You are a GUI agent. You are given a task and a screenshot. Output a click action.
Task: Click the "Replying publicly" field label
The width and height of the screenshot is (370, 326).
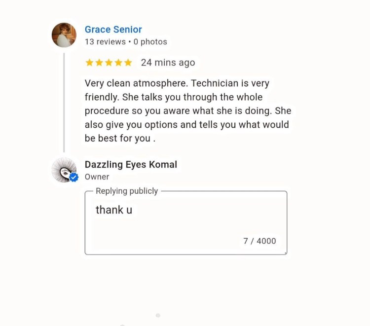pyautogui.click(x=127, y=191)
